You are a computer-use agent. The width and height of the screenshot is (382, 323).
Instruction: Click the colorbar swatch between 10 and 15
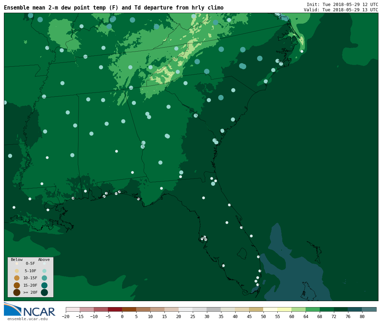[157, 309]
